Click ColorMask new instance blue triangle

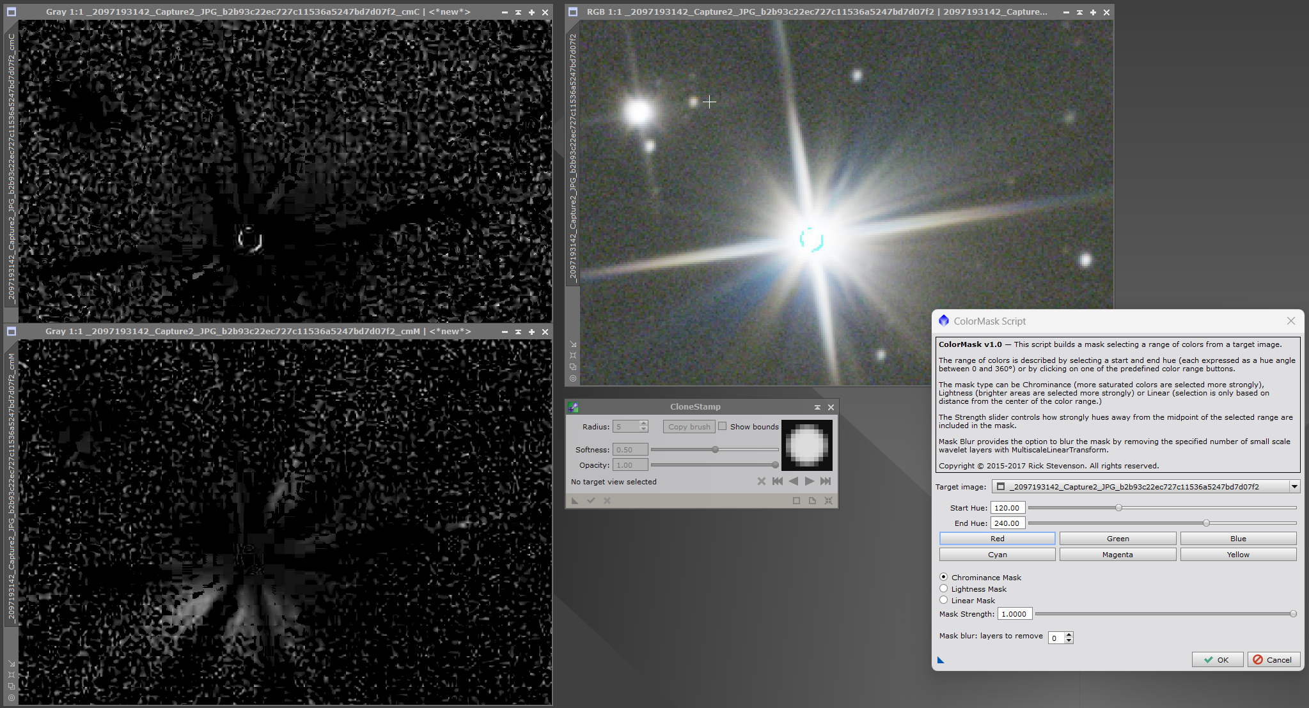click(941, 660)
